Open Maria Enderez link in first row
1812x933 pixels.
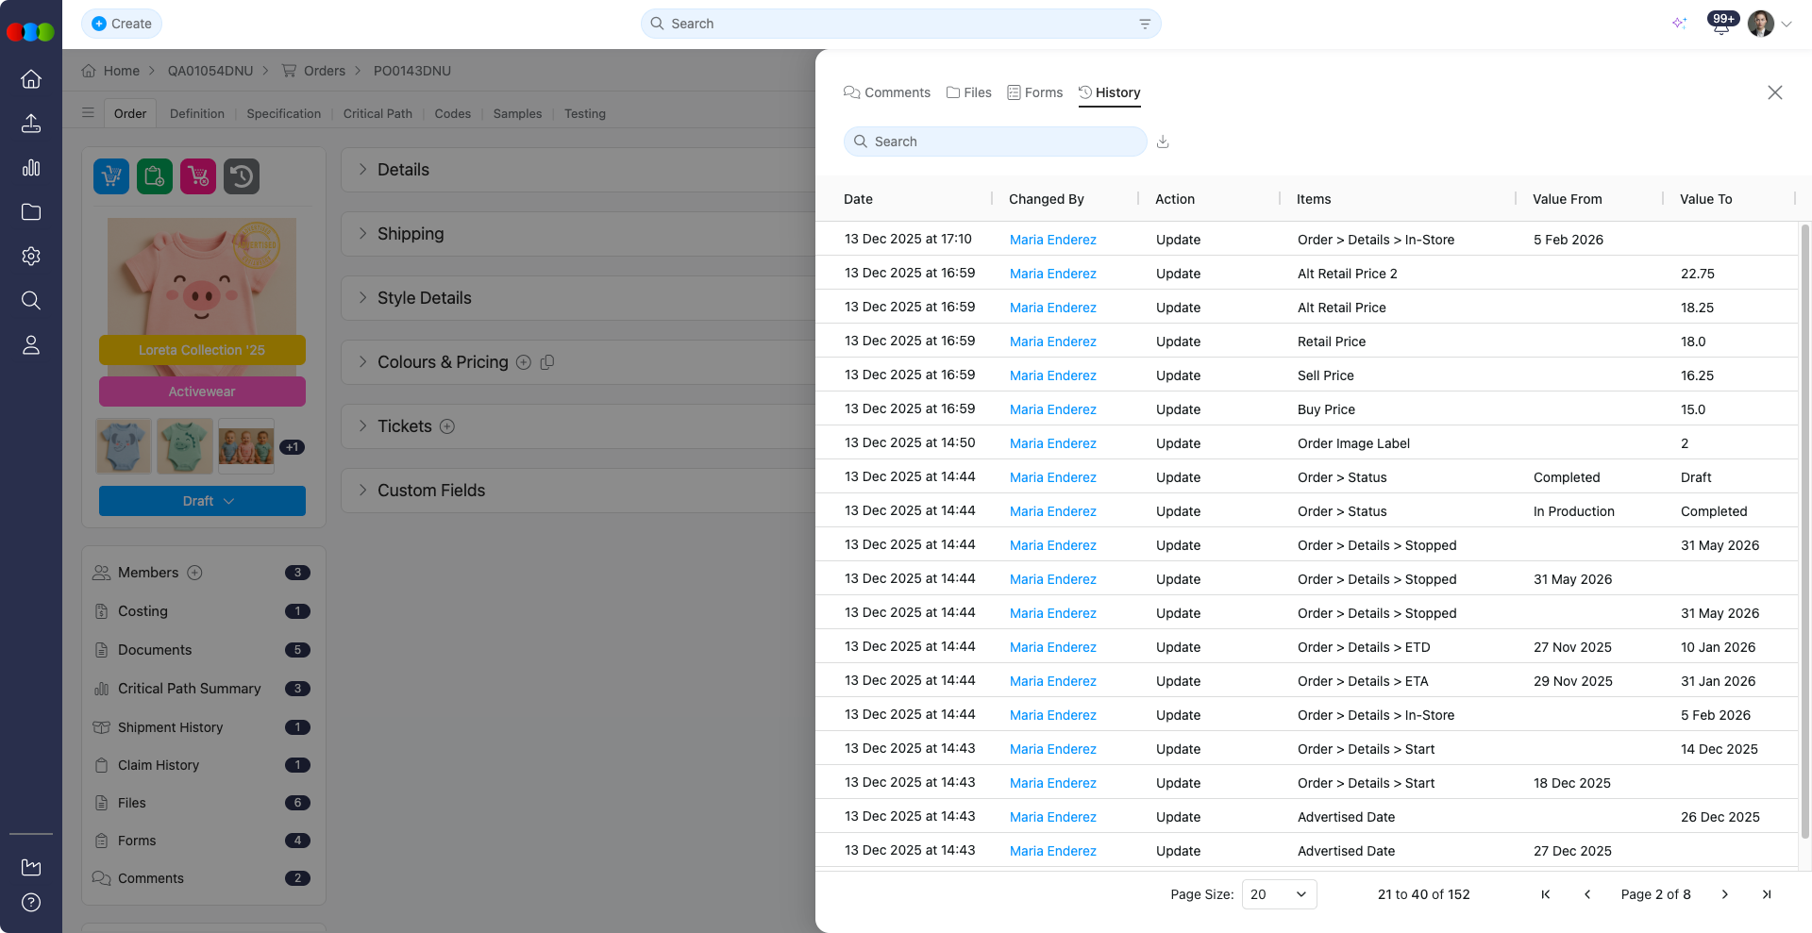1052,240
